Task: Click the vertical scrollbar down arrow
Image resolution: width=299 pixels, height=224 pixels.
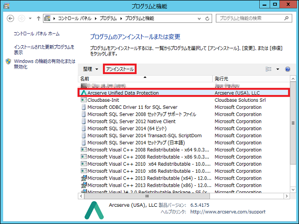Action: [x=293, y=189]
